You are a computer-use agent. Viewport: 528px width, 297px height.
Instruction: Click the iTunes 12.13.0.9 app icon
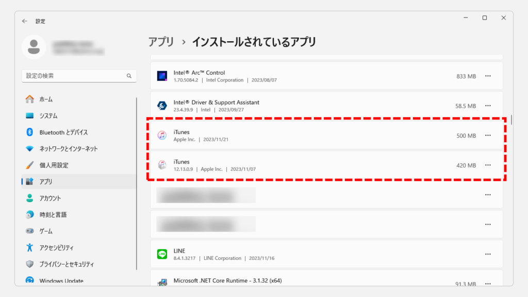(162, 165)
